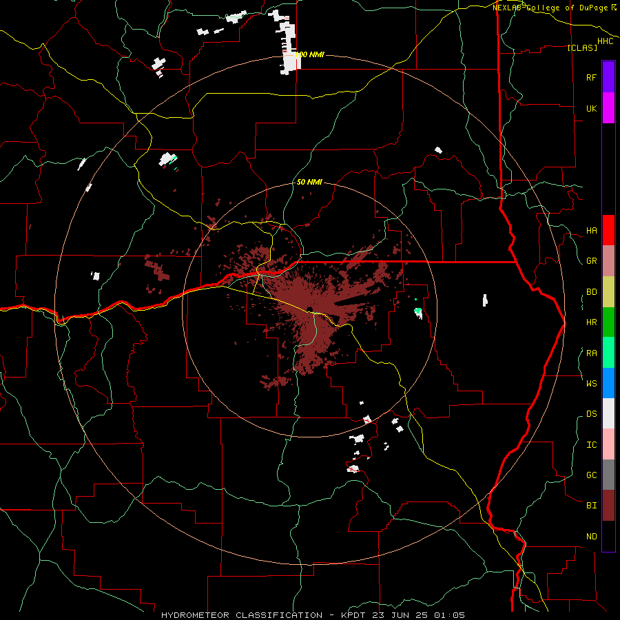This screenshot has height=620, width=620.
Task: Pick the dusty pink GR legend swatch
Action: 608,261
